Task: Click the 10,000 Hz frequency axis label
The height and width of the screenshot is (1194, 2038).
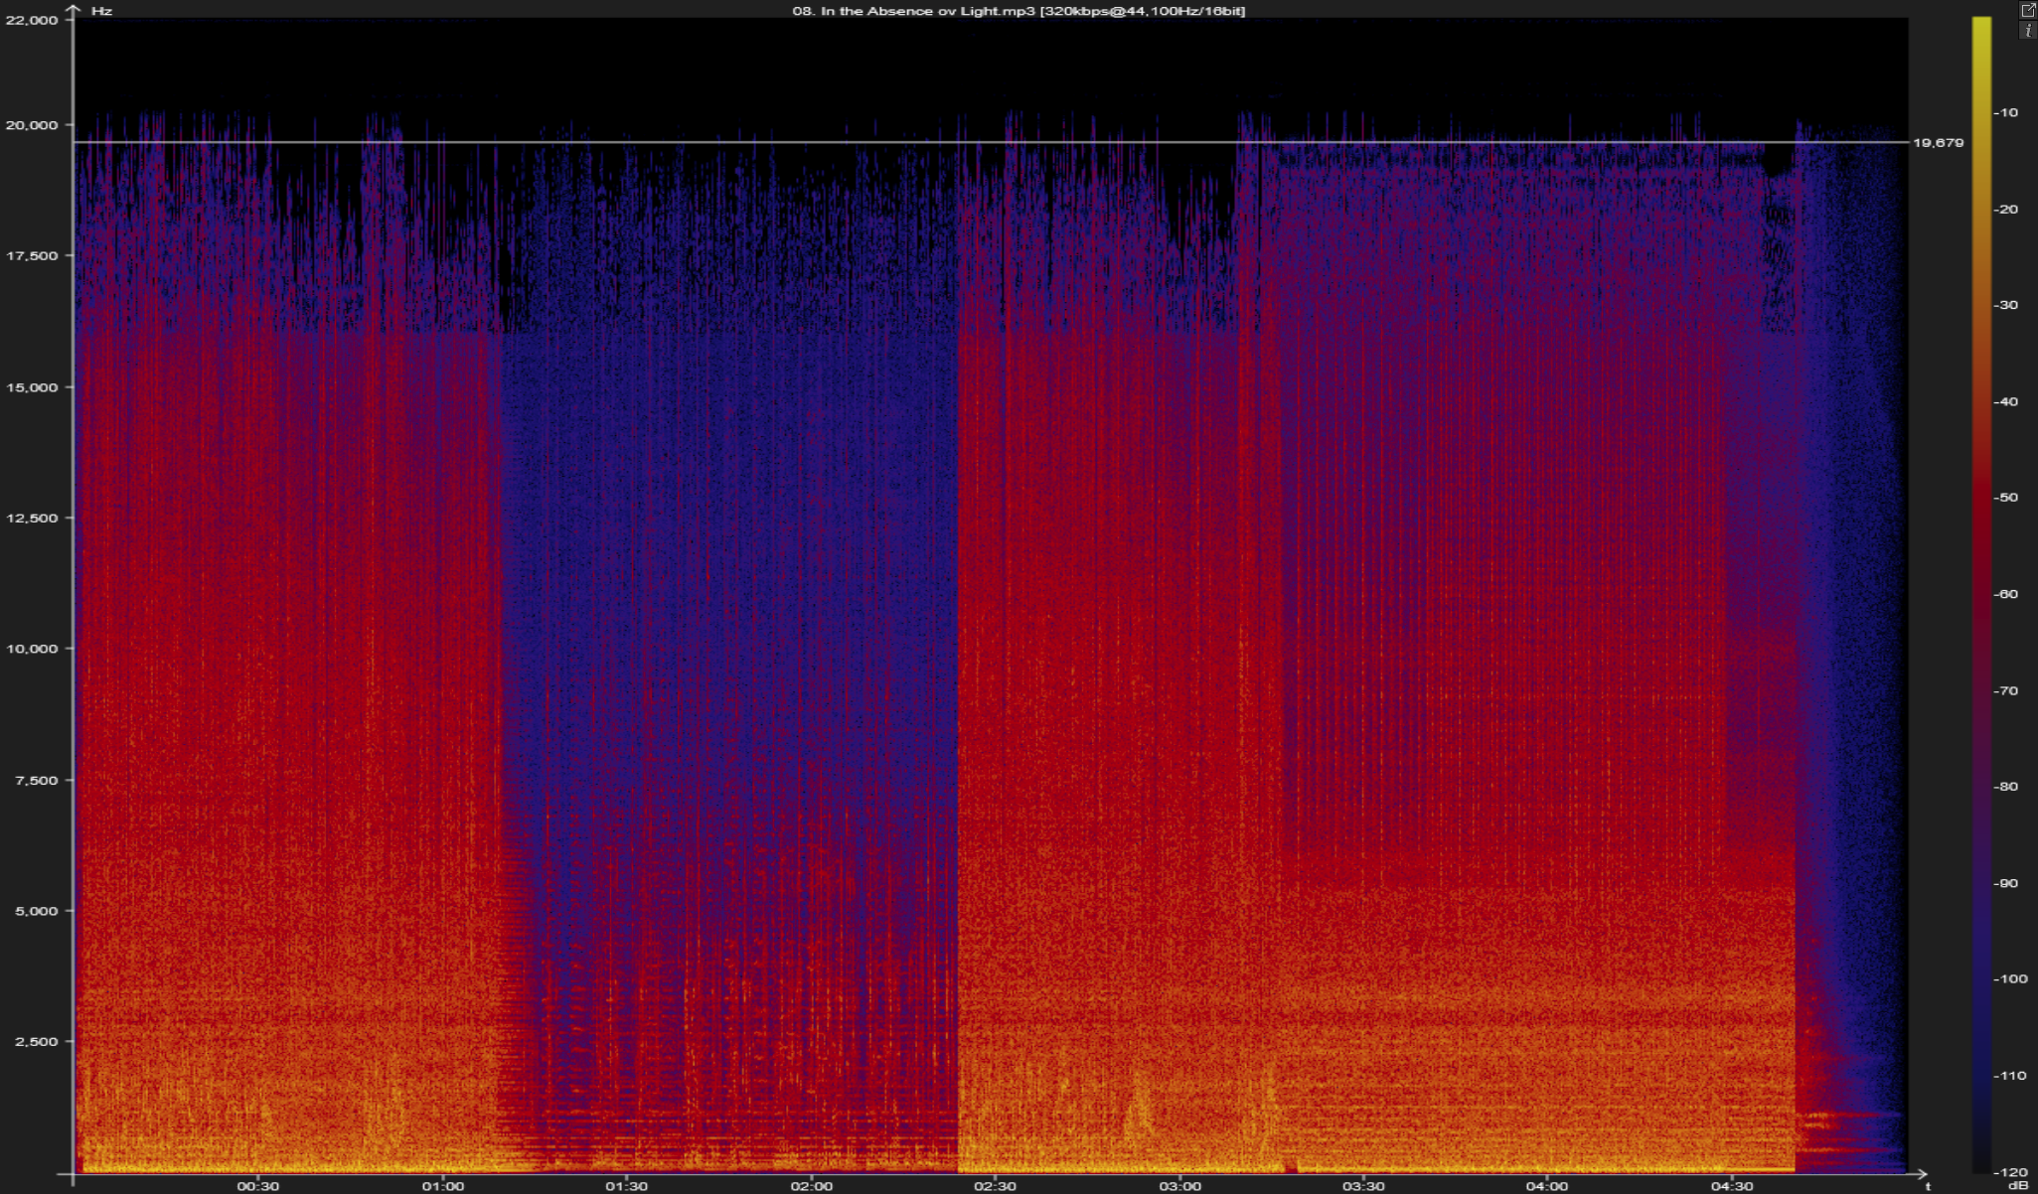Action: coord(32,649)
